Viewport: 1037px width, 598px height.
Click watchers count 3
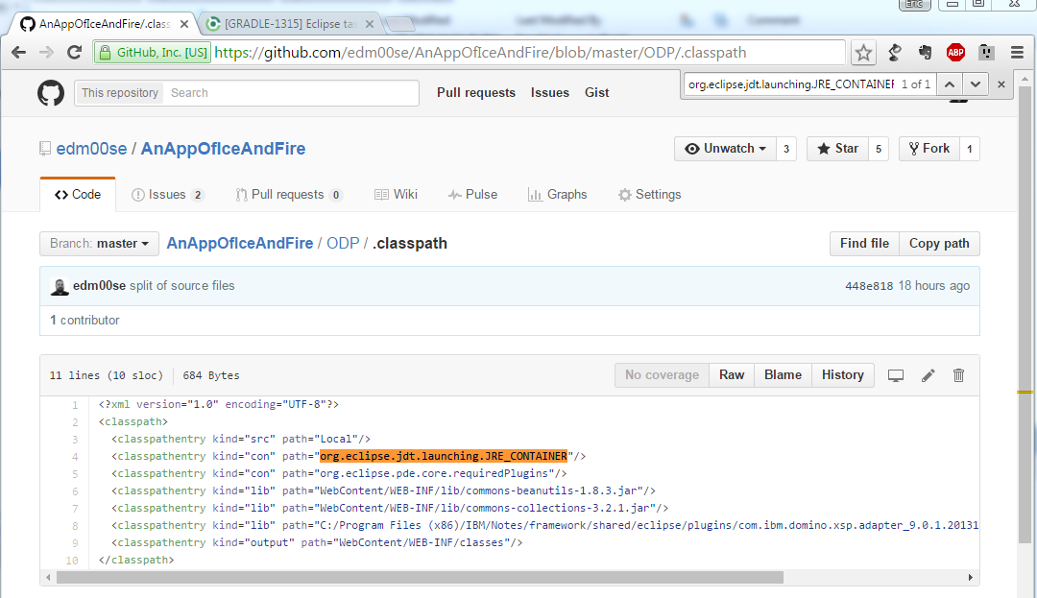786,149
